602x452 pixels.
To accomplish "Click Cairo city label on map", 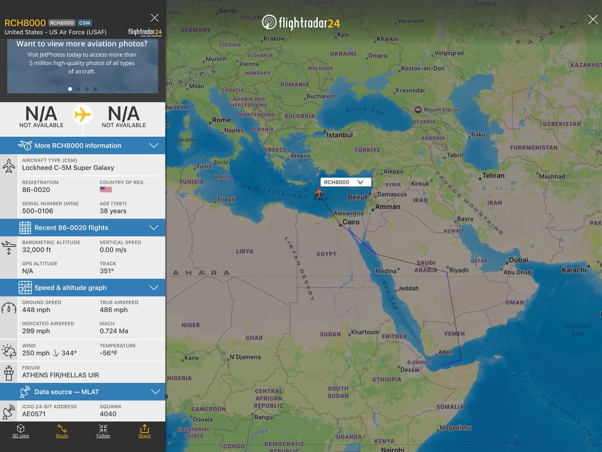I will tap(351, 222).
